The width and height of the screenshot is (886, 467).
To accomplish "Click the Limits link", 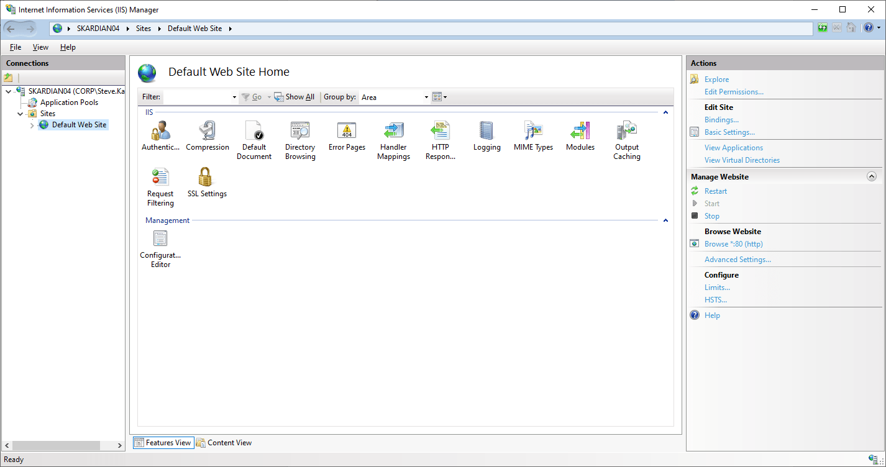I will (x=717, y=288).
